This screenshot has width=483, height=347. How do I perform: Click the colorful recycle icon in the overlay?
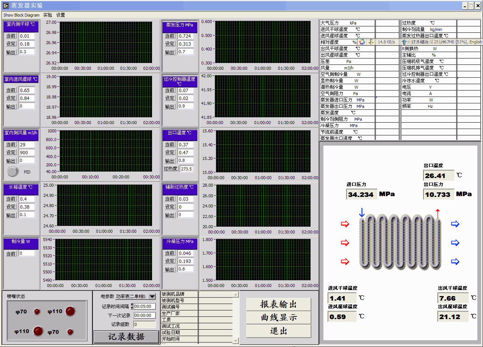[x=362, y=42]
